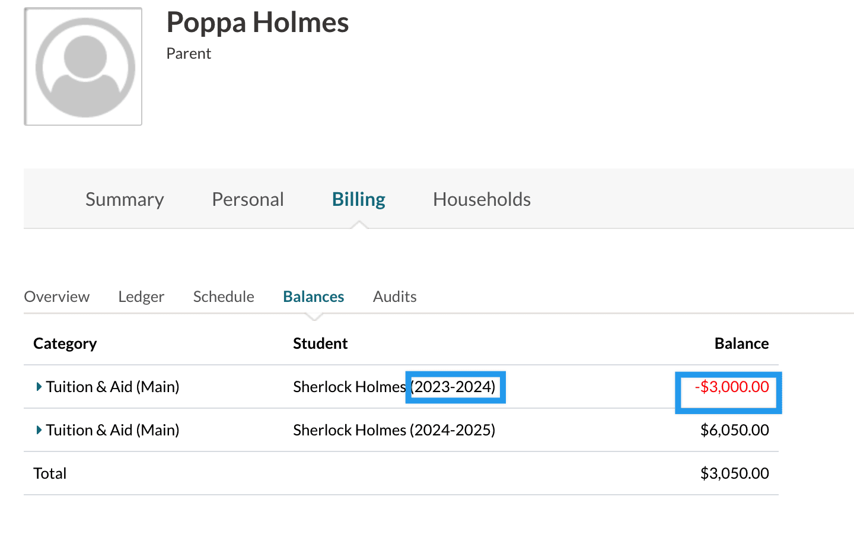Screen dimensions: 854x541
Task: Expand the 2023-2024 Tuition & Aid row triangle
Action: [39, 387]
